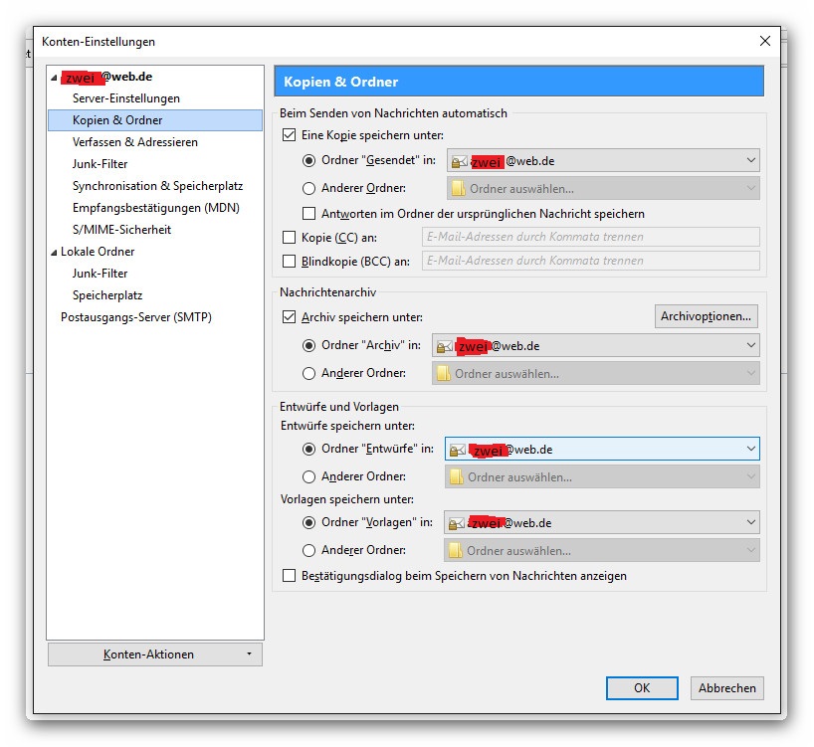Enable Antworten im Ordner der ursprünglichen Nachricht

point(308,214)
